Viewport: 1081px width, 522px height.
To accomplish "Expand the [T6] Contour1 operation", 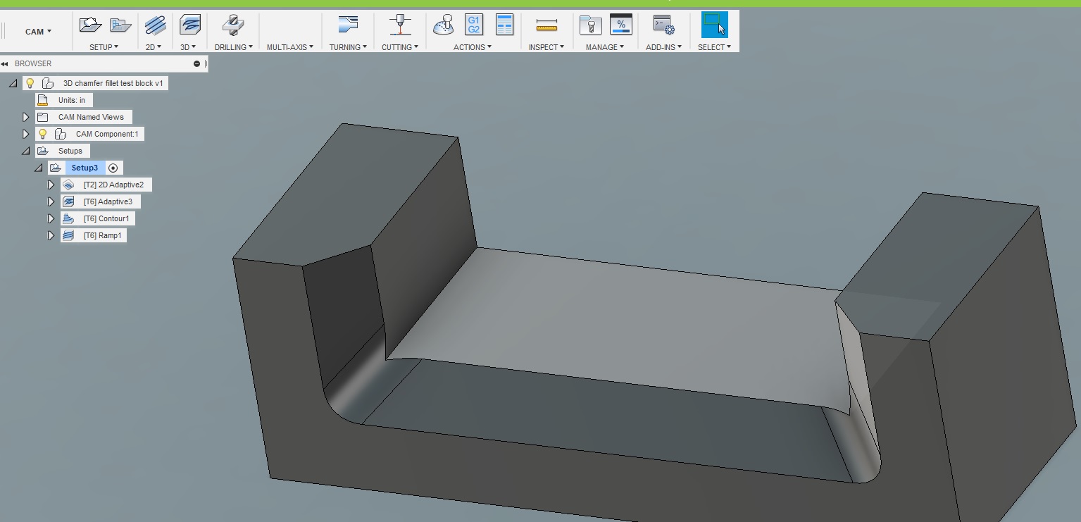I will pyautogui.click(x=51, y=218).
